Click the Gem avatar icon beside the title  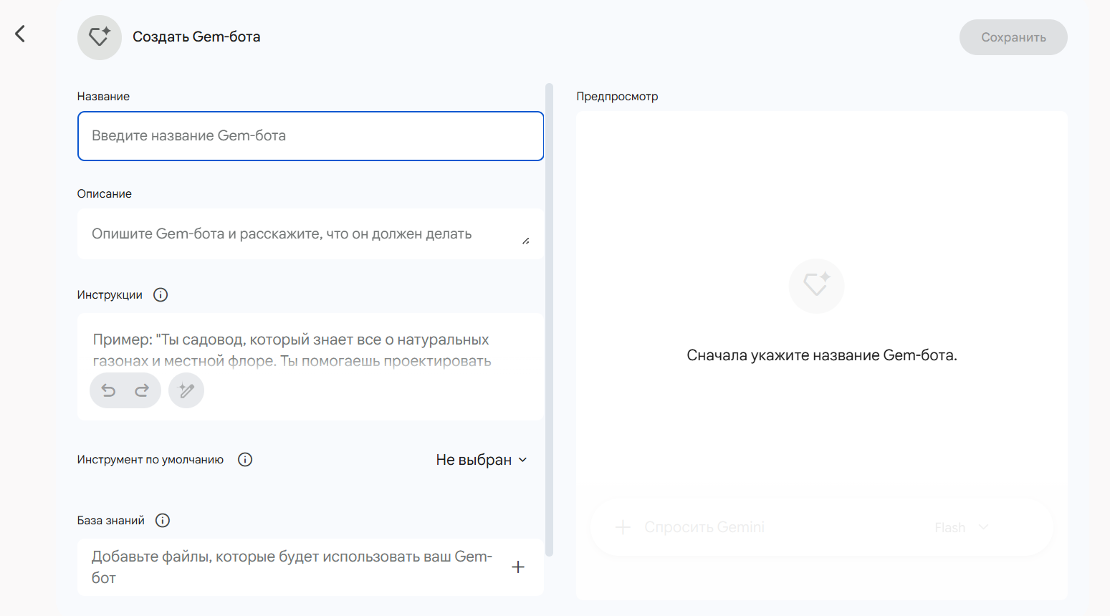click(x=100, y=37)
